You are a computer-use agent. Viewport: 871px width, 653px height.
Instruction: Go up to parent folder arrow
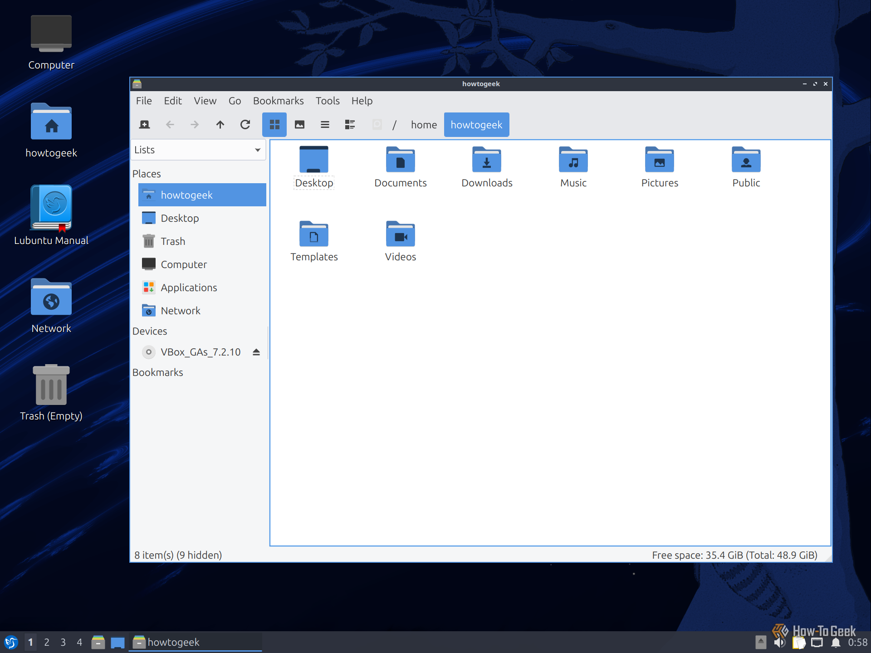tap(220, 125)
